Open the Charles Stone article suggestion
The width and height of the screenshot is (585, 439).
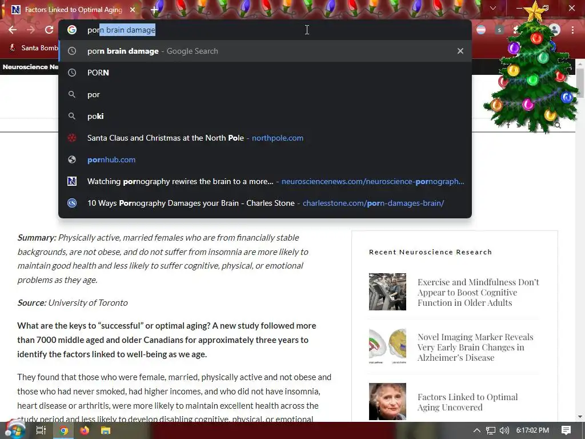pos(265,203)
